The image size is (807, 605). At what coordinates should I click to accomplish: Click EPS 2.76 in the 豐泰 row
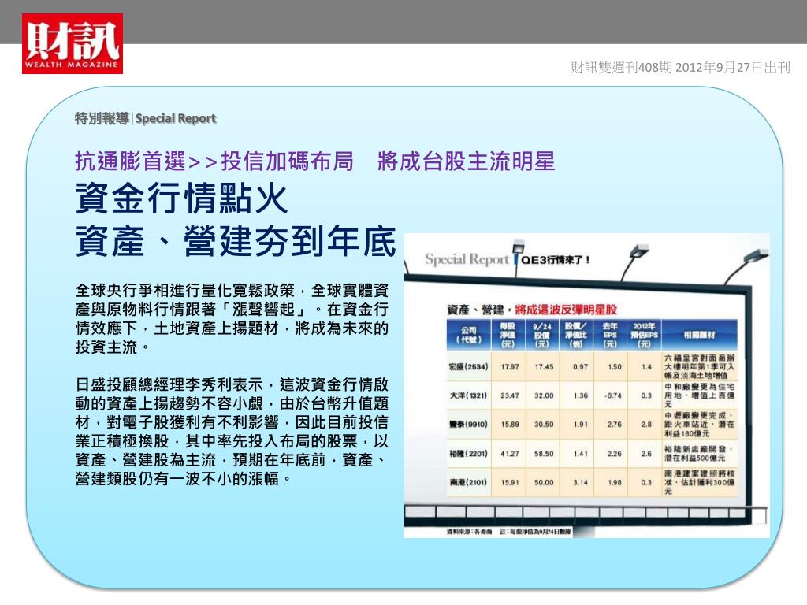(615, 425)
